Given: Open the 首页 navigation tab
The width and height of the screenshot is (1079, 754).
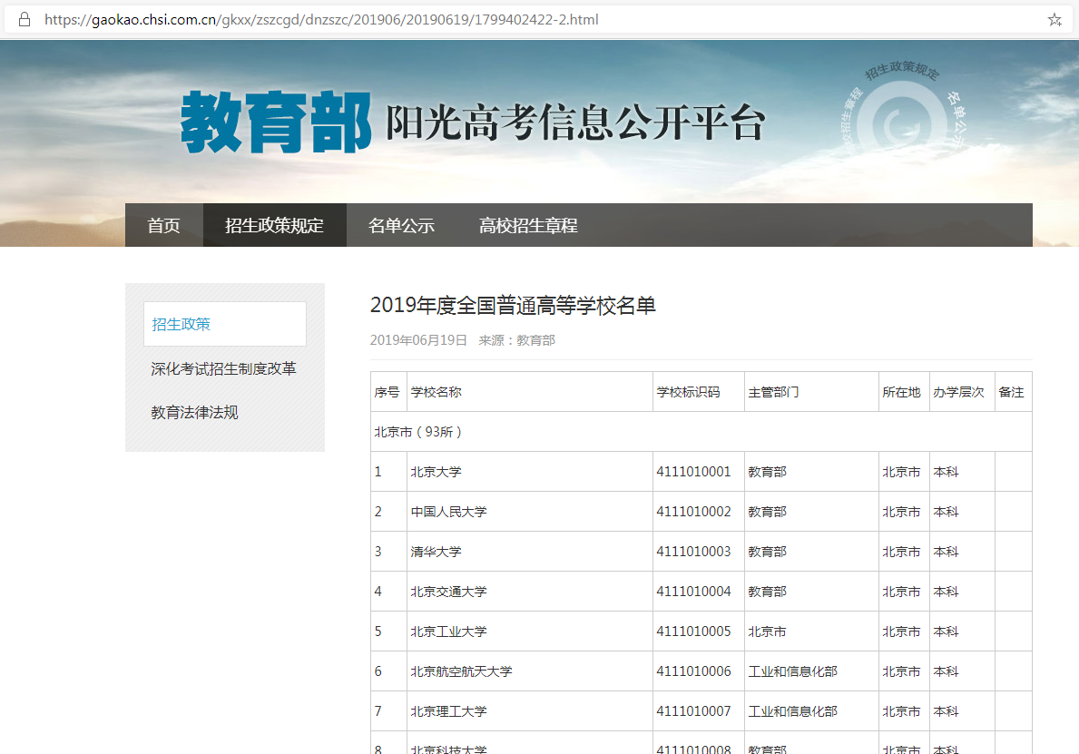Looking at the screenshot, I should pyautogui.click(x=163, y=225).
